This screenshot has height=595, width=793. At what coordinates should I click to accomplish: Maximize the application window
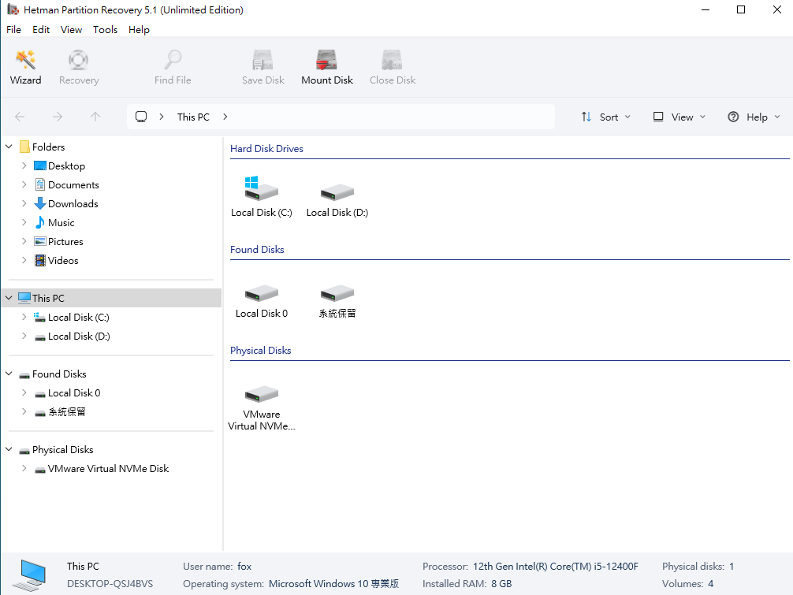click(x=741, y=9)
